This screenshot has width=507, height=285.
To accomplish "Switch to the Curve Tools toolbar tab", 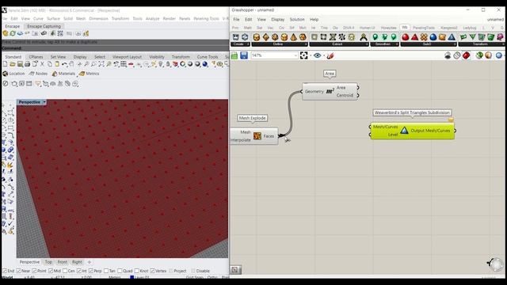I will [208, 57].
